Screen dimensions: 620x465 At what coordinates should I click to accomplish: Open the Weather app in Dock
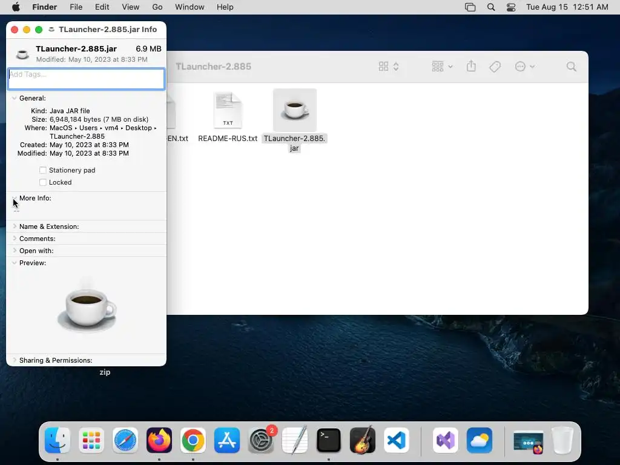click(480, 440)
